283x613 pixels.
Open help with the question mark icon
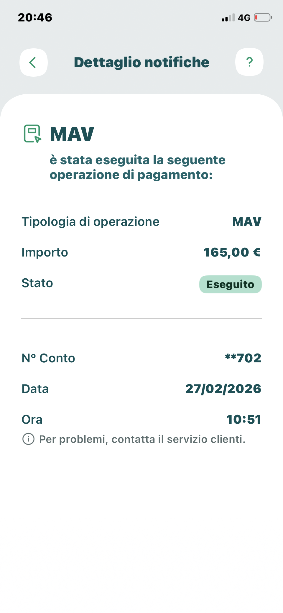[249, 62]
